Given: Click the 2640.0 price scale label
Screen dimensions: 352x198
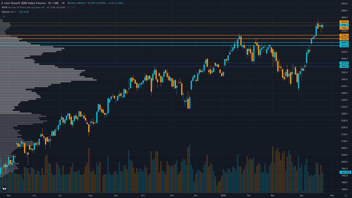Looking at the screenshot, I should point(344,52).
